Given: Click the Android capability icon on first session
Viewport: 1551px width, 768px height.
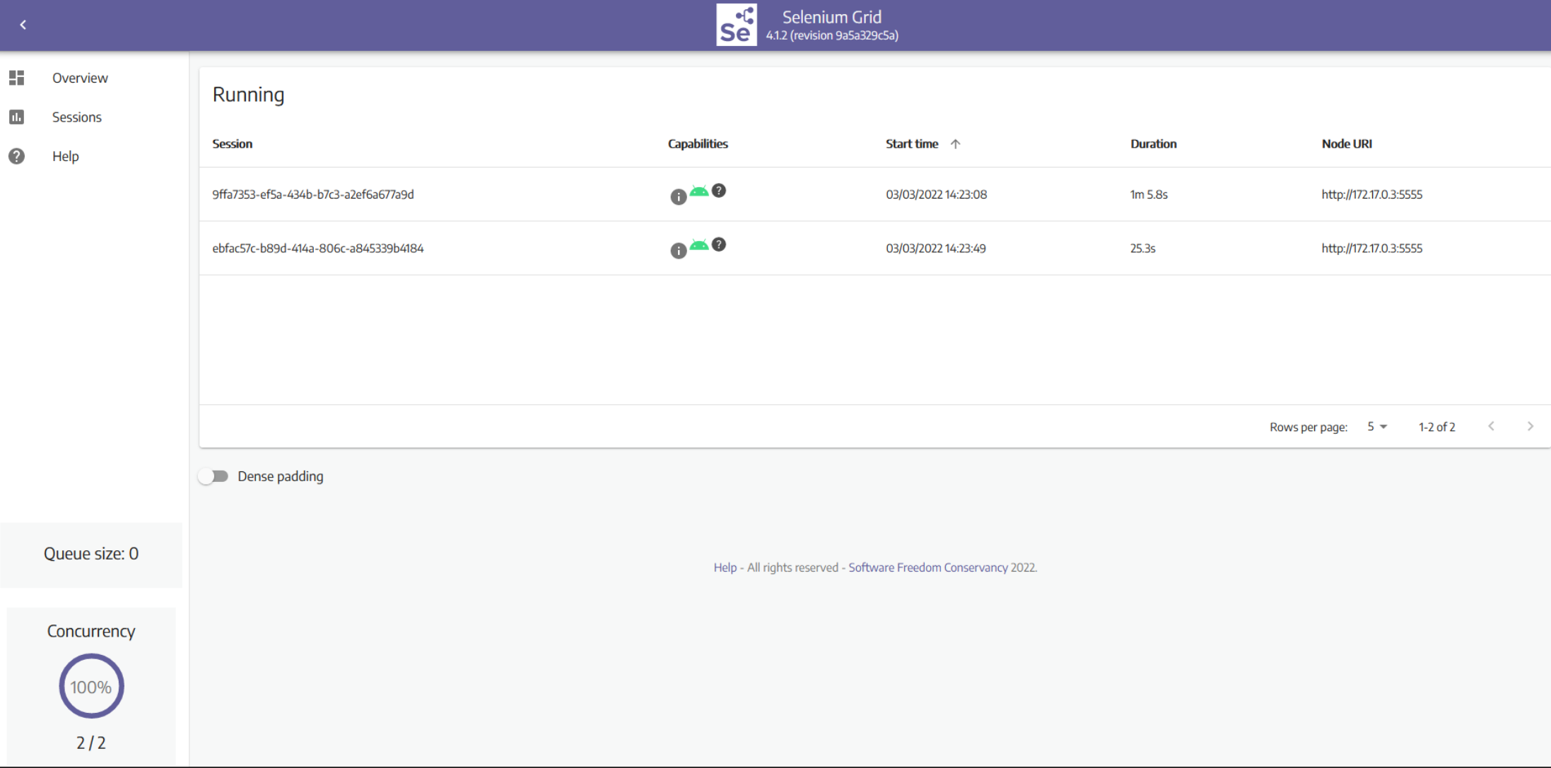Looking at the screenshot, I should click(x=698, y=191).
